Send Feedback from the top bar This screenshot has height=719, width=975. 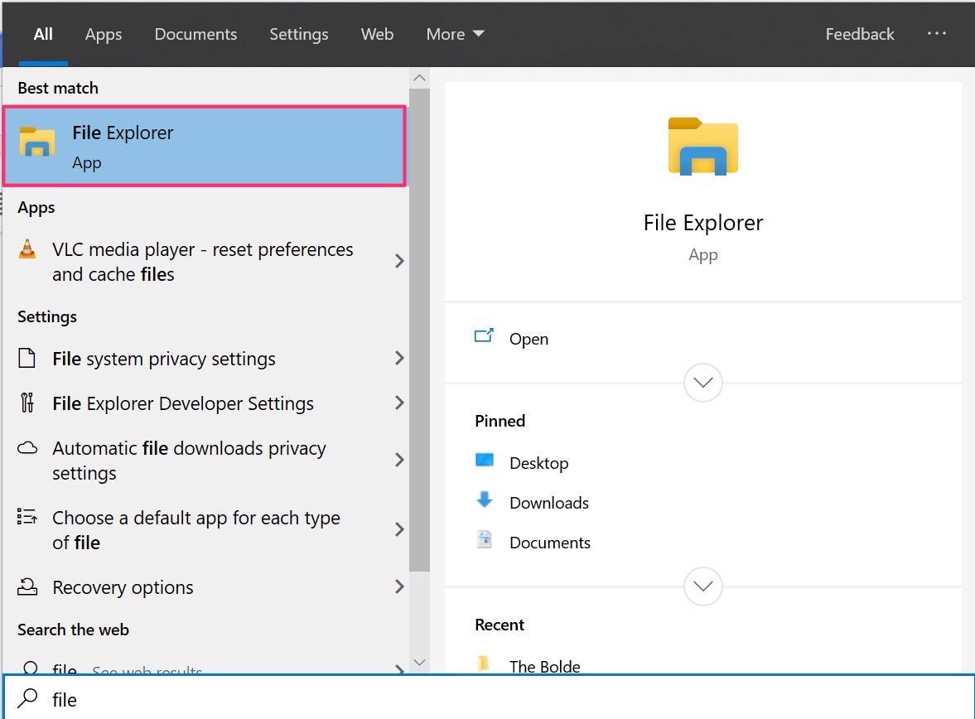point(859,34)
